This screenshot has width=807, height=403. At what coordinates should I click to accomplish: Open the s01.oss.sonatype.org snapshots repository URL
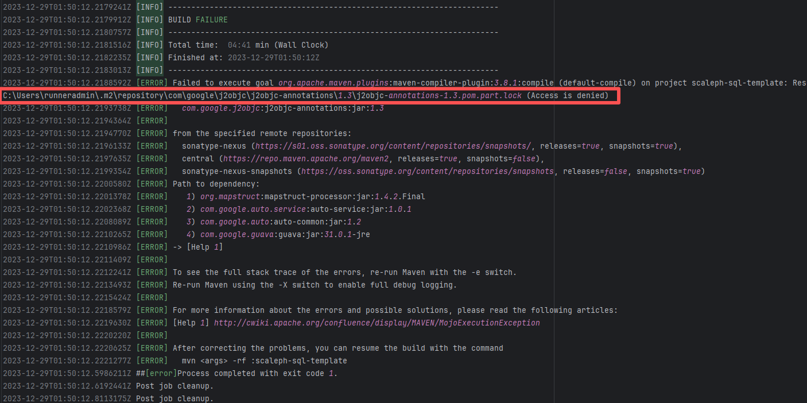[x=393, y=146]
